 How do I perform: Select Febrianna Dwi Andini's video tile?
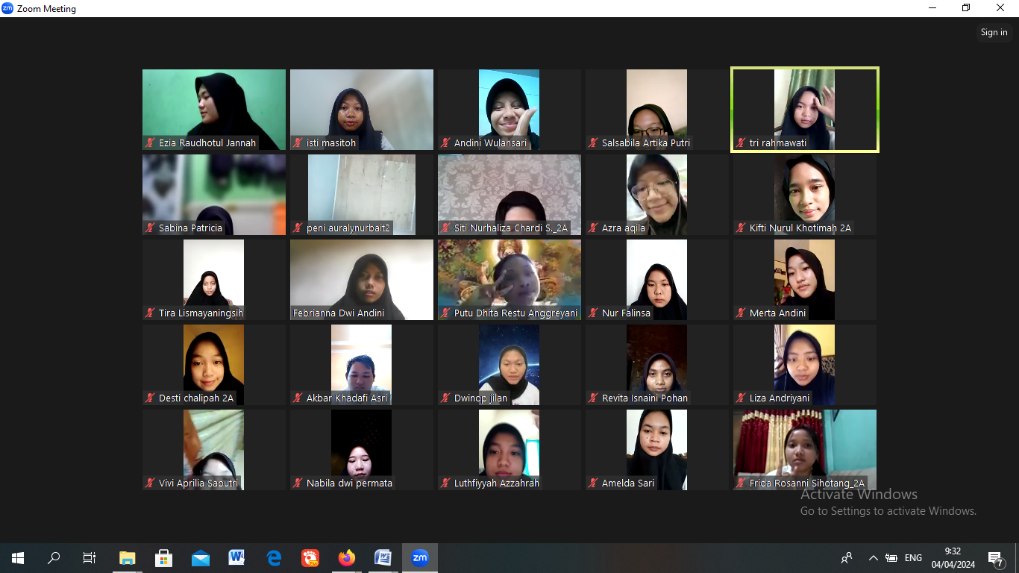tap(362, 280)
